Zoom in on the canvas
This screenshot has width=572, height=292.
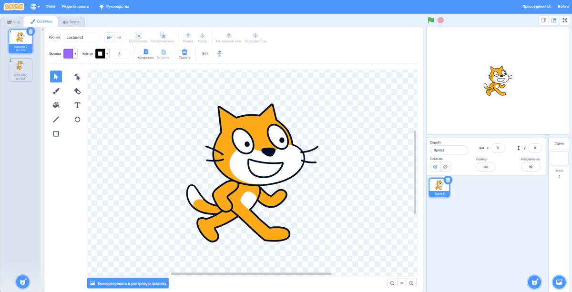point(412,283)
